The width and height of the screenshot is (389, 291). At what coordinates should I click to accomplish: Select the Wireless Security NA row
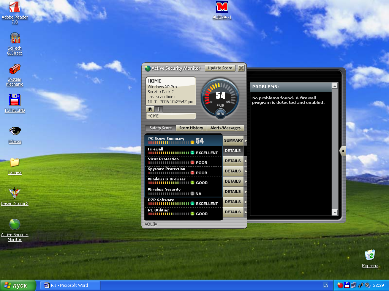tap(183, 192)
